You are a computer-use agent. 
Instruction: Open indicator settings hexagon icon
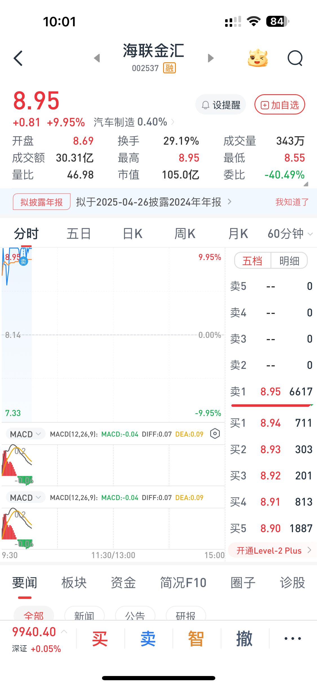(x=215, y=434)
